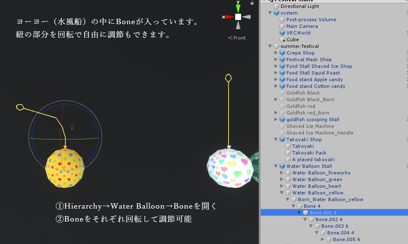The height and width of the screenshot is (244, 408).
Task: Collapse the summer festival group
Action: pyautogui.click(x=270, y=46)
